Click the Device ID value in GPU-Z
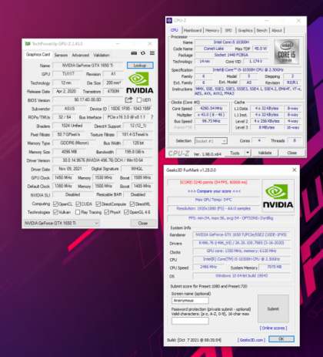The height and width of the screenshot is (357, 323). (131, 109)
